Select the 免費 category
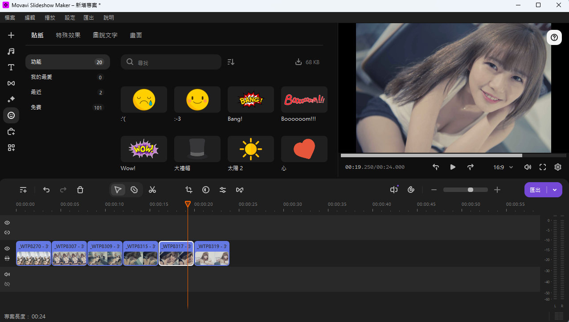 68,107
